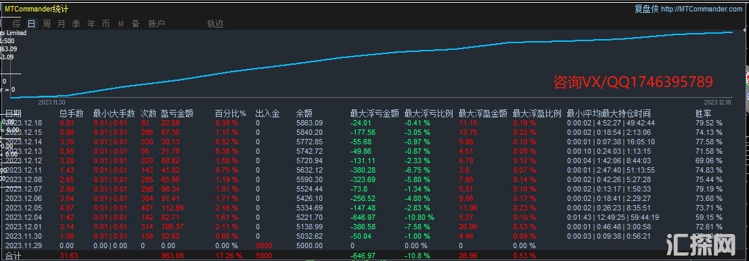The image size is (749, 261).
Task: Select the 2023.12.18 row date
Action: 24,123
